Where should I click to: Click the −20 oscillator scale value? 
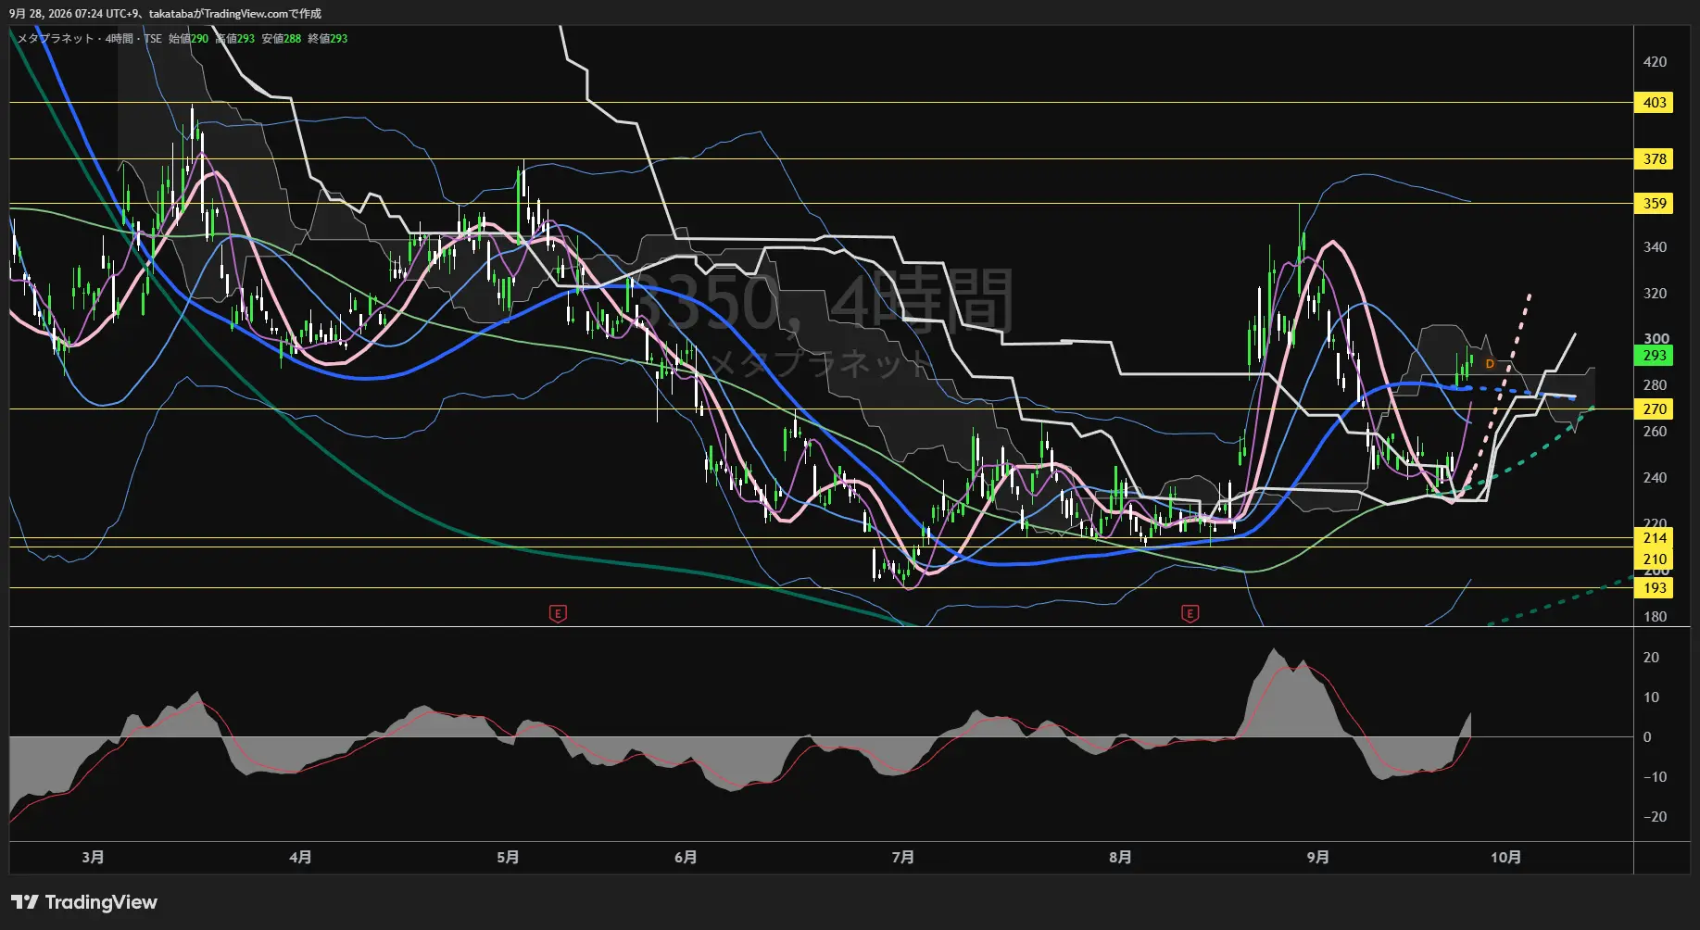click(x=1654, y=817)
